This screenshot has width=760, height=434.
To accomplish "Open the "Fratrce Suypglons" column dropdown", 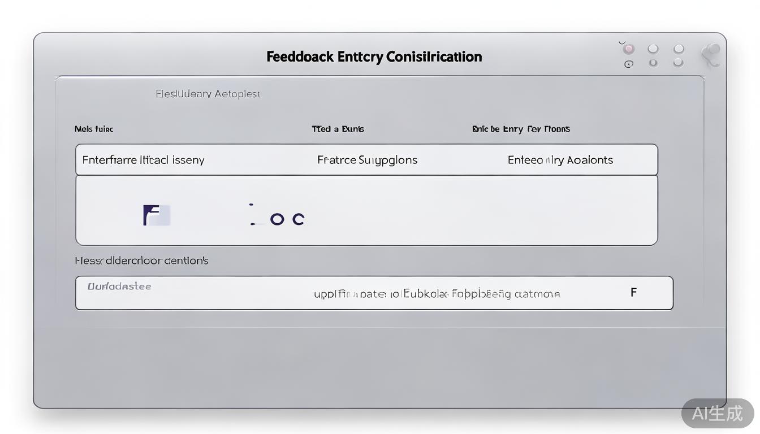I will (x=367, y=160).
